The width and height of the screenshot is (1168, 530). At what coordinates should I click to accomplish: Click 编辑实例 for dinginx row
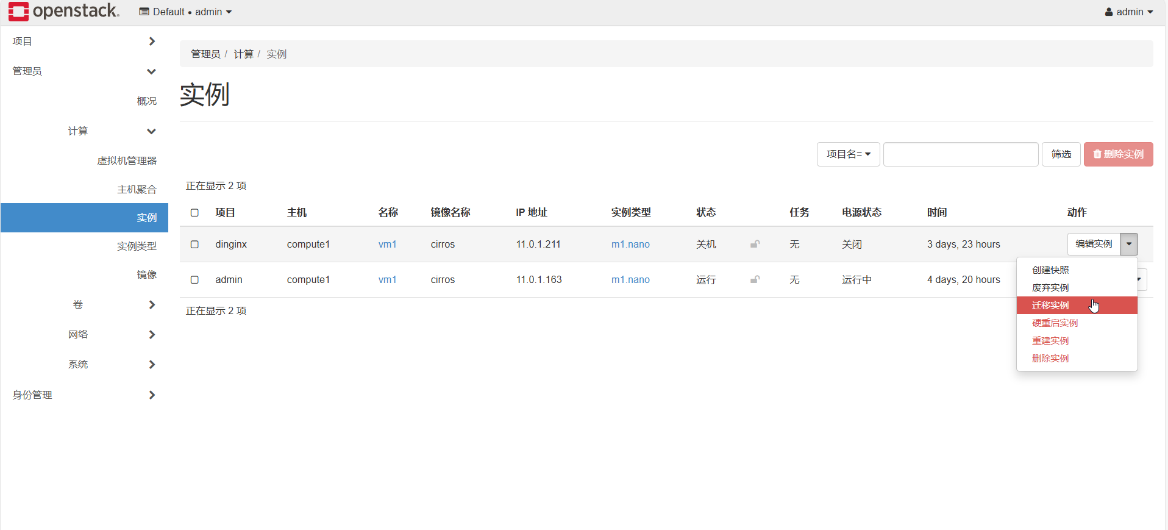(x=1094, y=244)
